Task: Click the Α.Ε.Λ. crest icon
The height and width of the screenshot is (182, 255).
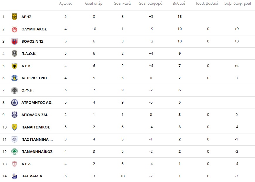Action: [x=14, y=164]
